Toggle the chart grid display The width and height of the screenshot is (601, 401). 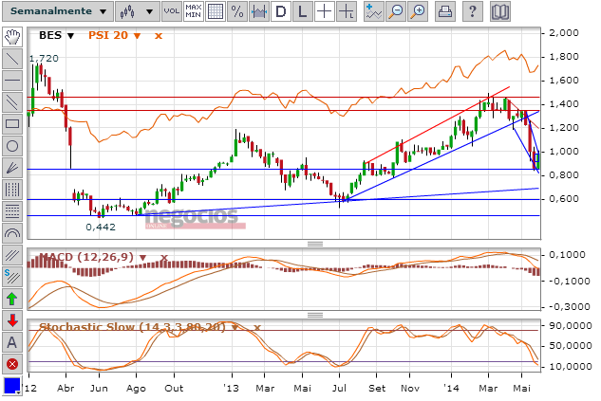pyautogui.click(x=215, y=11)
